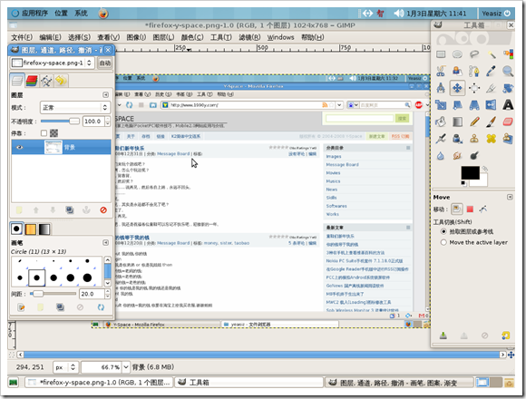The image size is (526, 399).
Task: Select the Free Select lasso tool
Action: pyautogui.click(x=474, y=54)
